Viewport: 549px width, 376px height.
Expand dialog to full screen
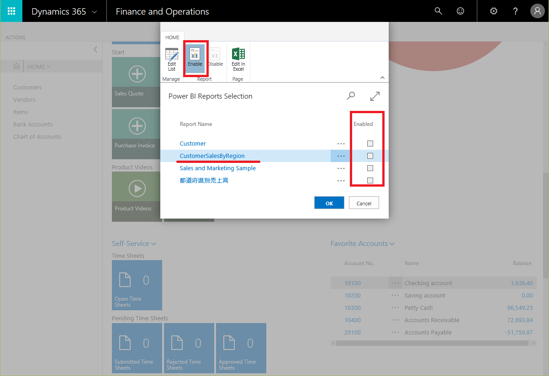click(x=375, y=96)
